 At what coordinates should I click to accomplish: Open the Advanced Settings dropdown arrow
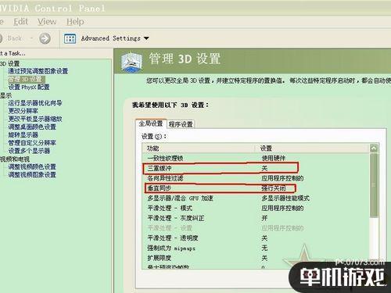tap(146, 38)
